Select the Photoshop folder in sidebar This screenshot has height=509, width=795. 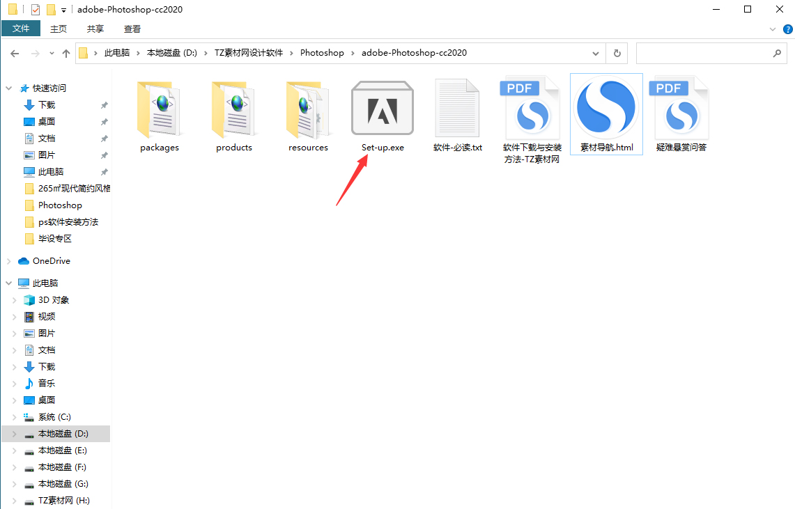[53, 205]
